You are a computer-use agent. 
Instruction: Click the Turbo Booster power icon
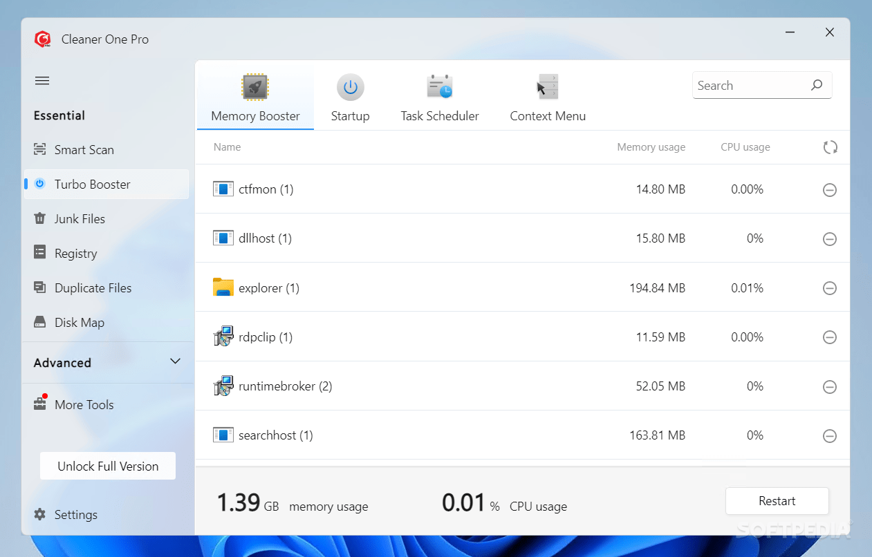click(x=40, y=184)
